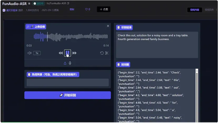
Task: Click the 2025-09-13更新 update date
Action: (50, 10)
